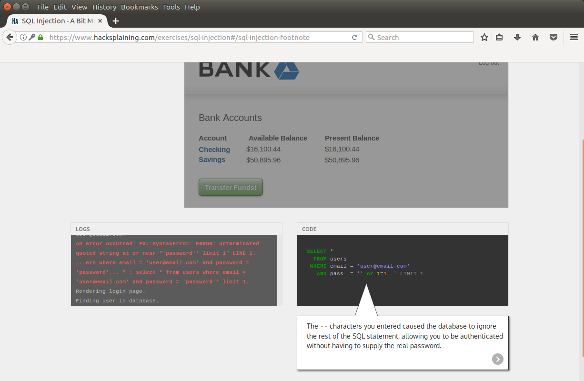Click the LOGS panel scrollbar
Image resolution: width=584 pixels, height=381 pixels.
point(280,270)
